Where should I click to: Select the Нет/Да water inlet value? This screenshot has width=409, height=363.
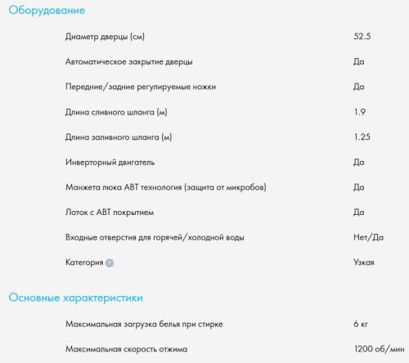pyautogui.click(x=368, y=237)
